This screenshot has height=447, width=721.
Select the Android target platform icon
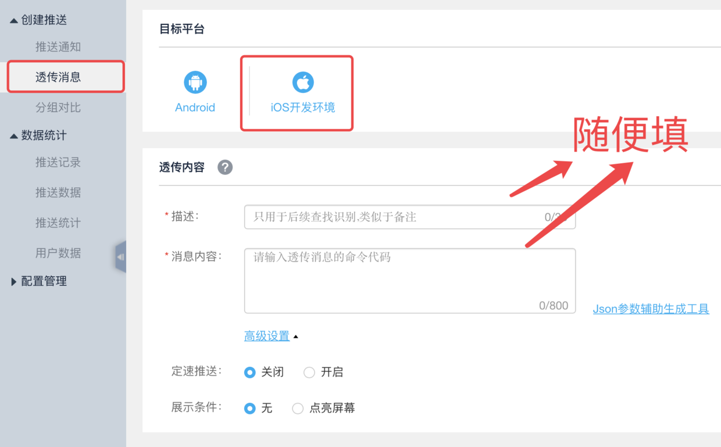click(x=195, y=82)
